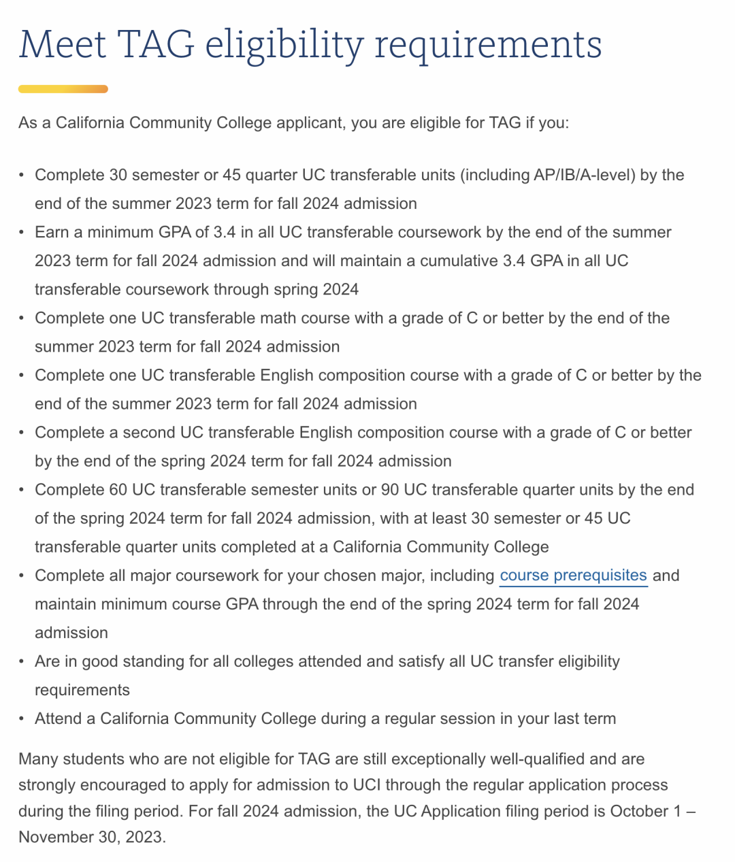The image size is (735, 862).
Task: Click the Meet TAG eligibility requirements heading
Action: click(310, 45)
